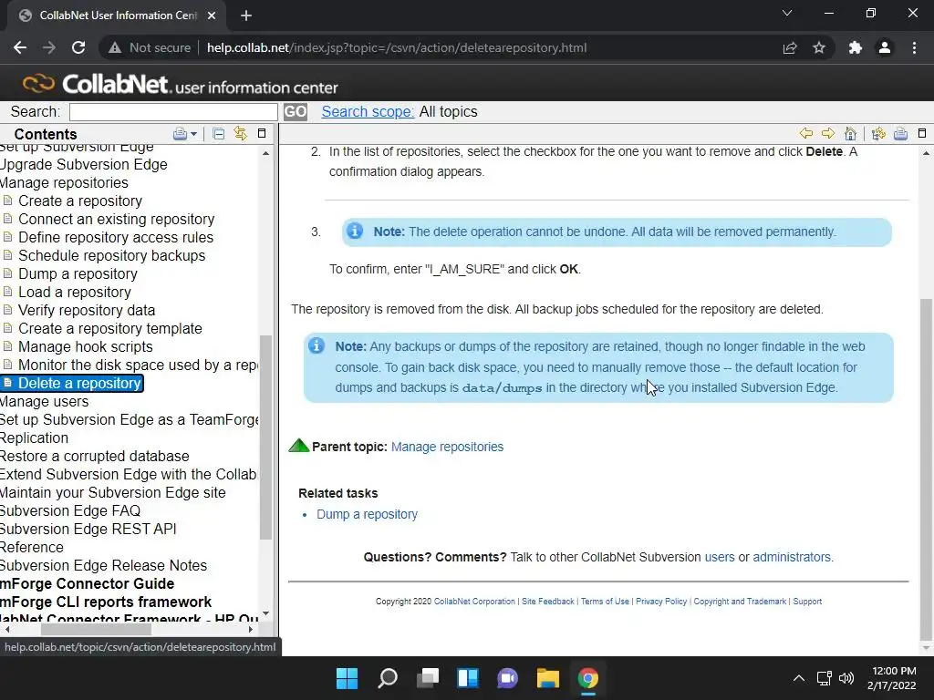This screenshot has height=700, width=934.
Task: Open Chrome profile icon
Action: click(x=885, y=47)
